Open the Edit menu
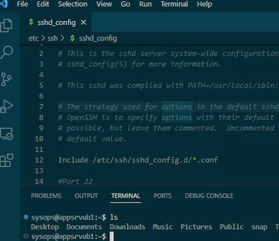This screenshot has width=279, height=241. tap(43, 4)
